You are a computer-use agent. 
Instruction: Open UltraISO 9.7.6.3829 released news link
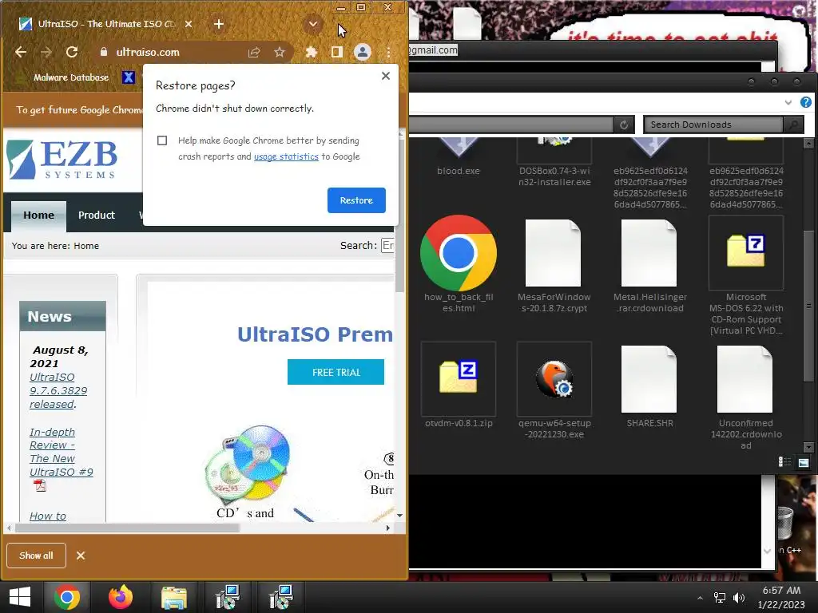tap(58, 390)
